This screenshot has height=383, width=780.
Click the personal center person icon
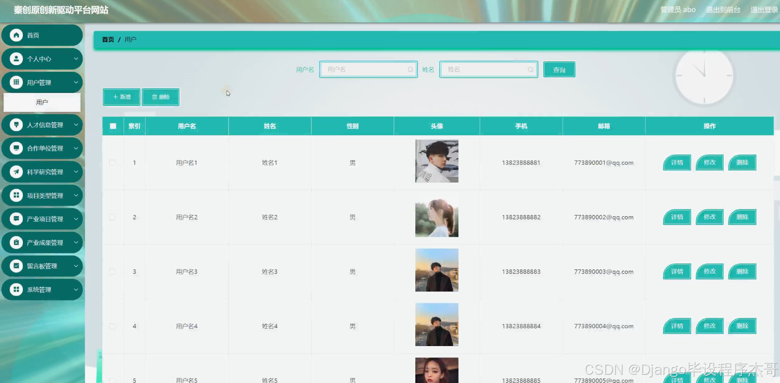click(16, 59)
